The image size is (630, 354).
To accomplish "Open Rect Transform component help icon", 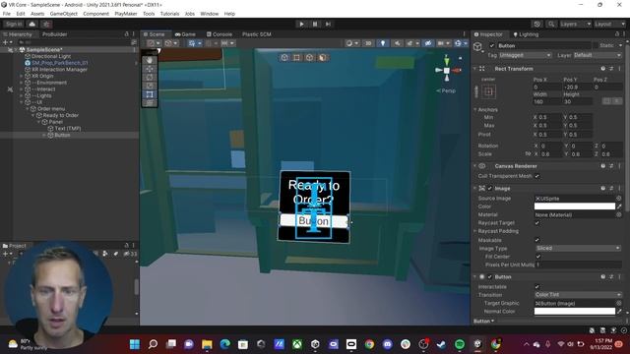I will point(603,69).
